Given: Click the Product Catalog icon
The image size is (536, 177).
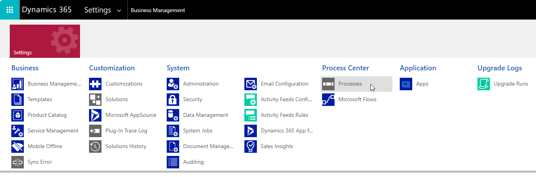Looking at the screenshot, I should pyautogui.click(x=18, y=115).
